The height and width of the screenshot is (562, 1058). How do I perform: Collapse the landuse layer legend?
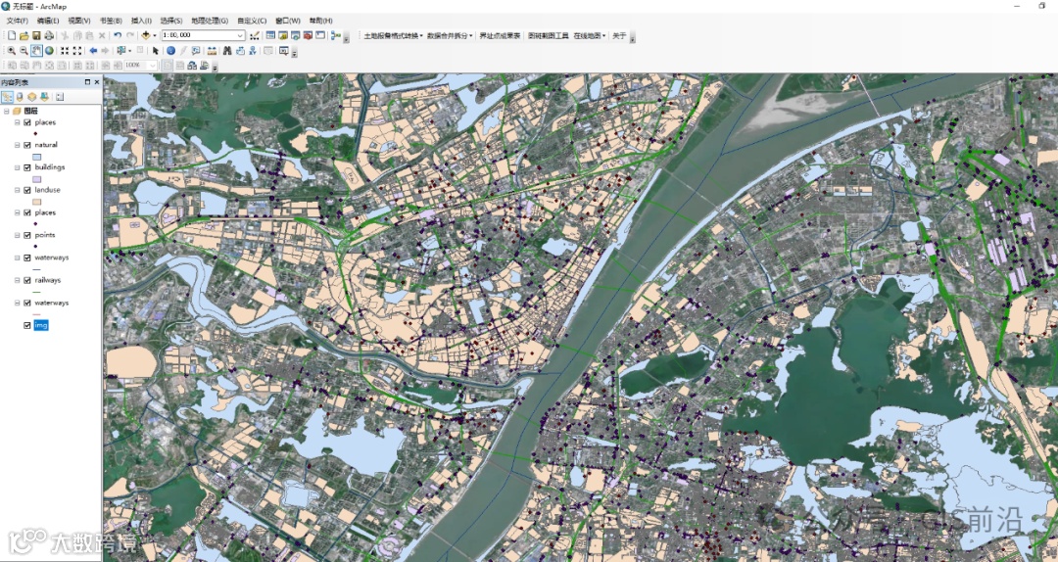pos(17,190)
